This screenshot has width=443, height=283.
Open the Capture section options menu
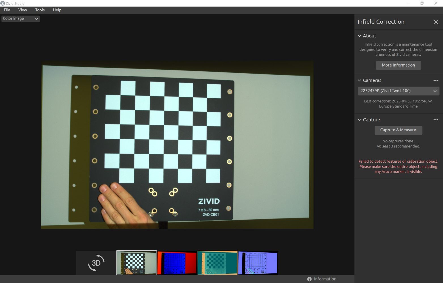click(x=436, y=120)
